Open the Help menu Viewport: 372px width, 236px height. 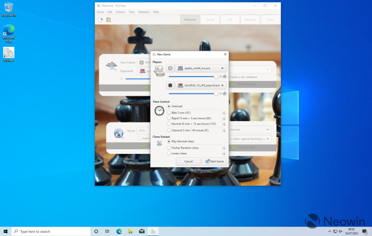(x=156, y=12)
